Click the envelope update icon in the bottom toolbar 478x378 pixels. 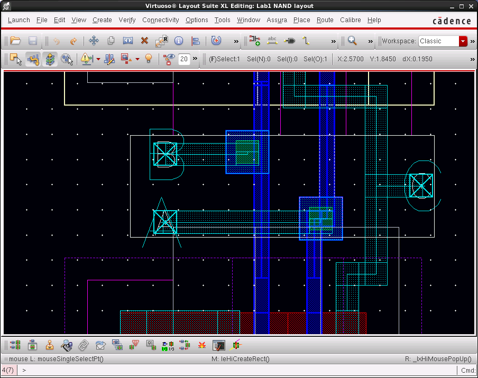coord(100,345)
